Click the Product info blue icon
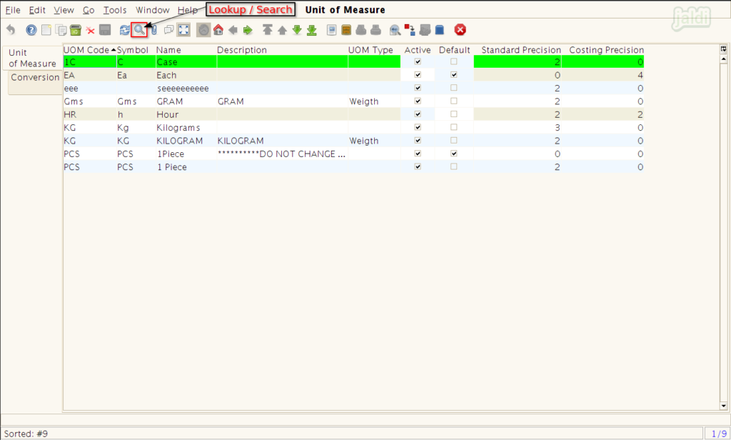 point(439,30)
